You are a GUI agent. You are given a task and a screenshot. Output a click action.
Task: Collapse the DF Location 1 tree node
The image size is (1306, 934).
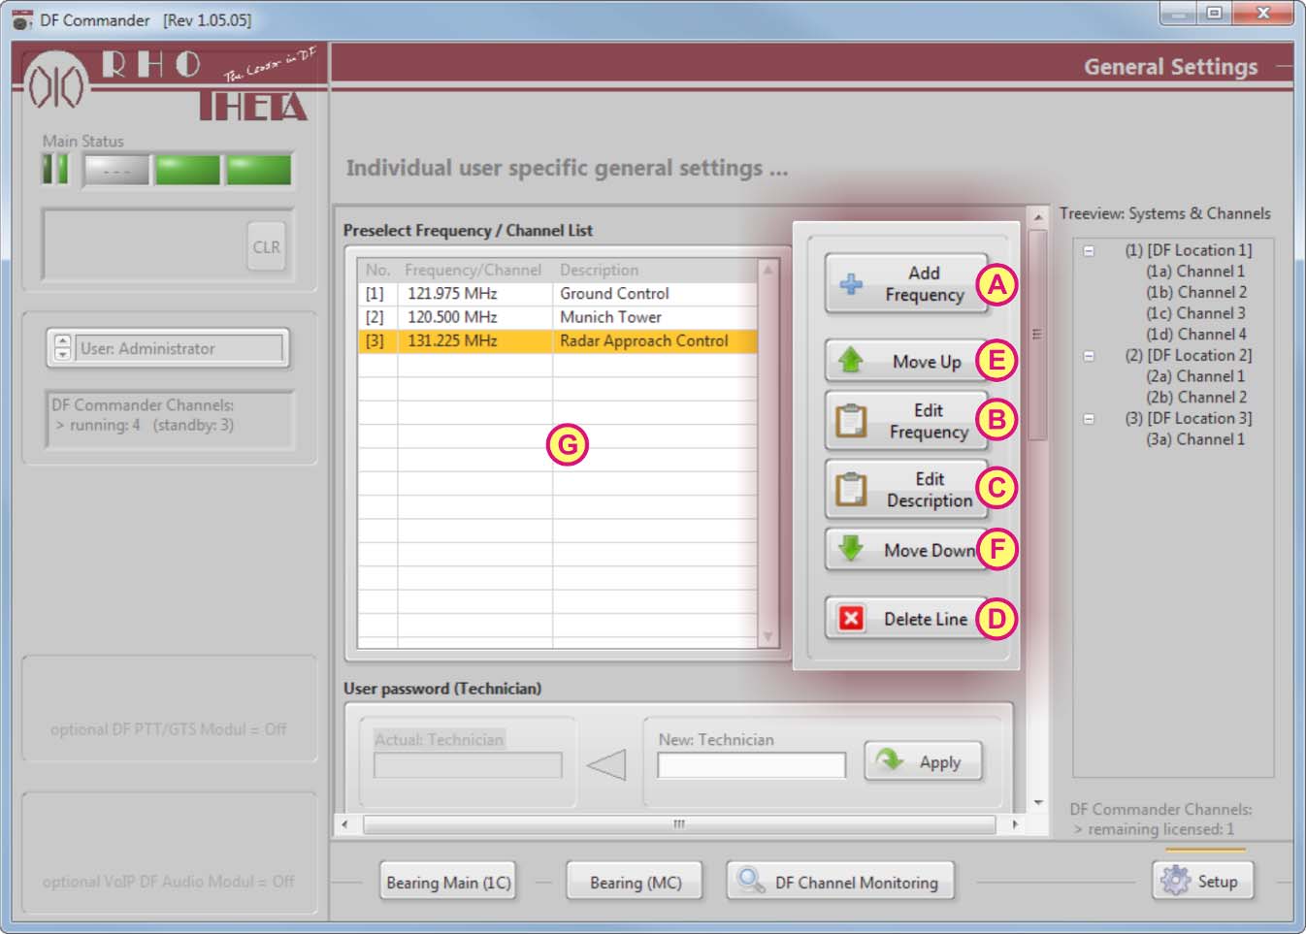click(x=1089, y=251)
